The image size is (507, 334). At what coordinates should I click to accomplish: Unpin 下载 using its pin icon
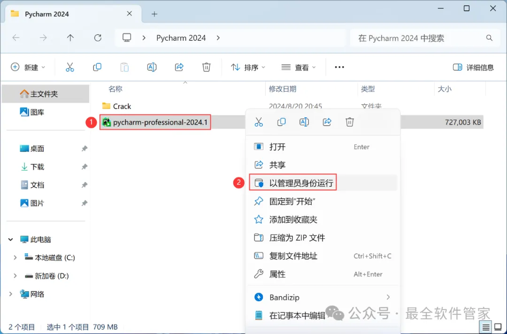pyautogui.click(x=84, y=167)
